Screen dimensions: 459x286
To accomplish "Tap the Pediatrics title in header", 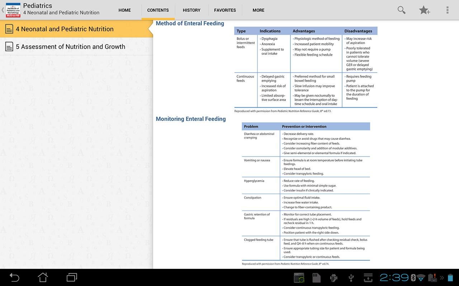I will pos(38,6).
